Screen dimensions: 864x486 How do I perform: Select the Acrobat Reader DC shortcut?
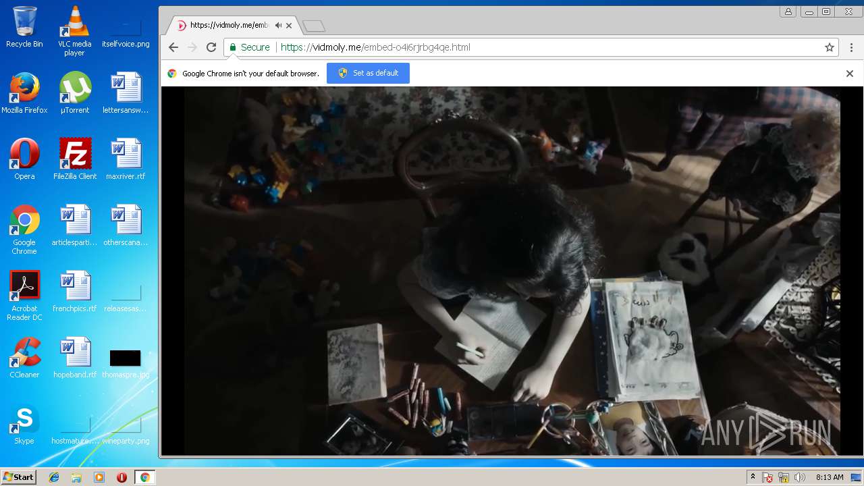[x=24, y=296]
